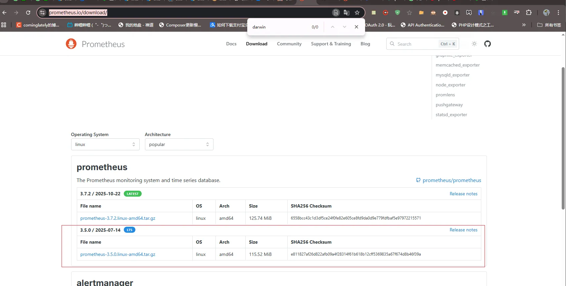Click the green shield extension icon
This screenshot has height=286, width=566.
point(398,13)
